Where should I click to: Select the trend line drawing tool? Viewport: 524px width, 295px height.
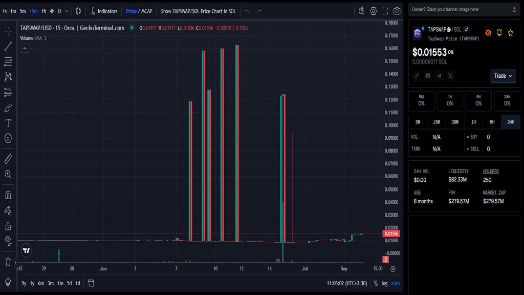point(8,46)
